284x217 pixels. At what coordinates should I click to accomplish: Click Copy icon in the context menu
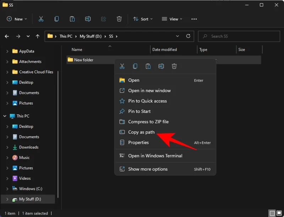pyautogui.click(x=135, y=66)
